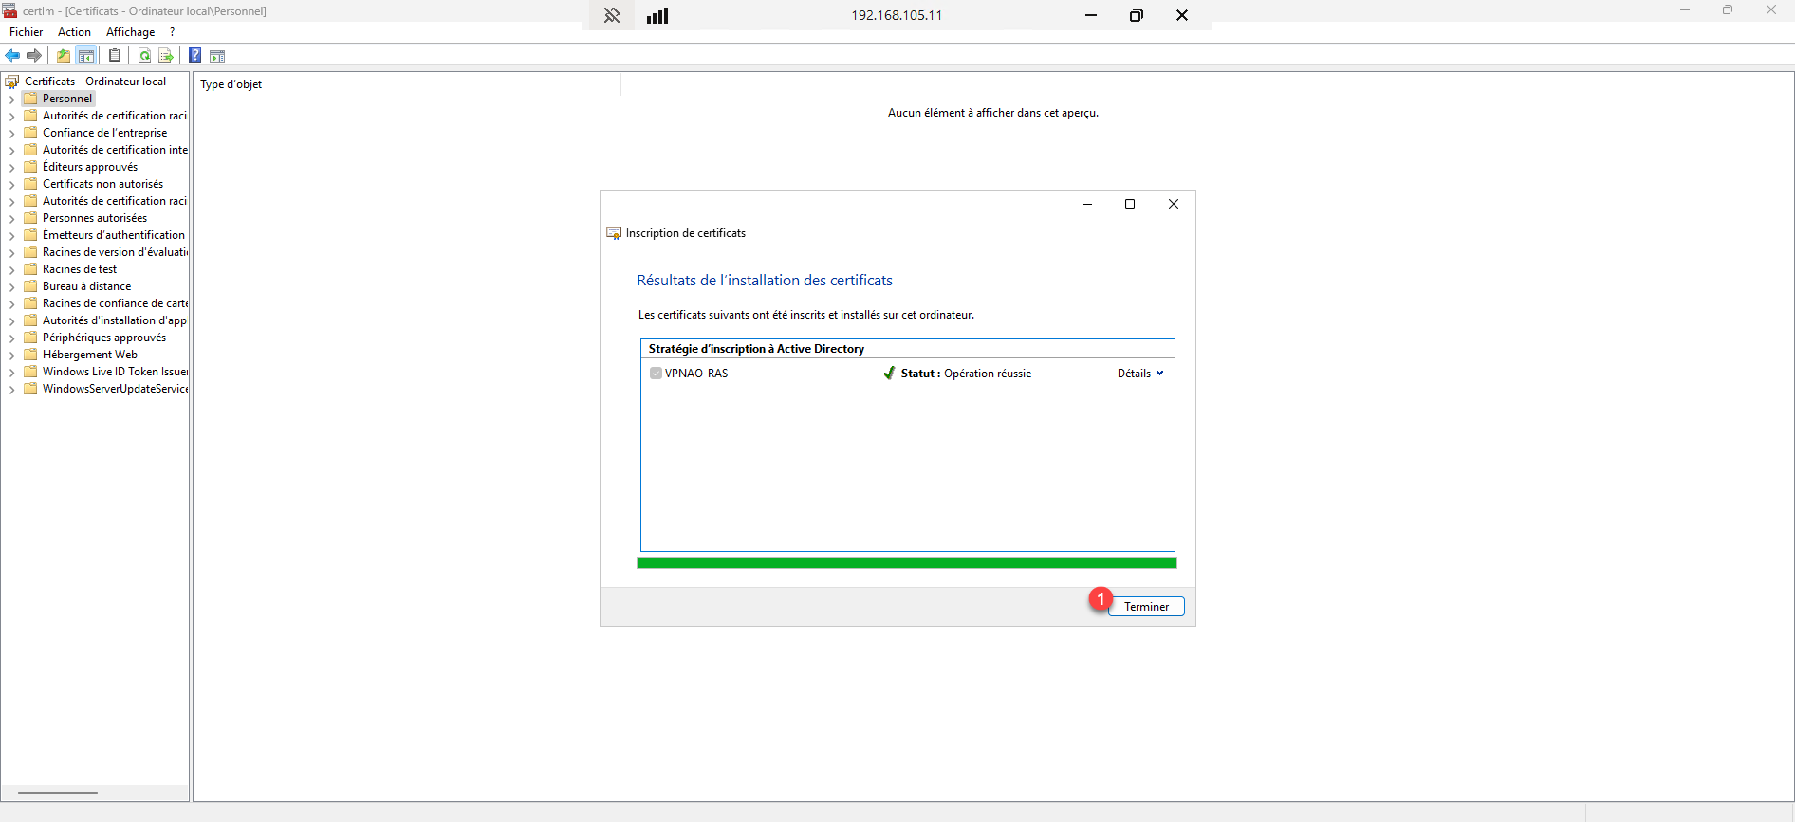
Task: Click the Export list toolbar icon
Action: (x=165, y=56)
